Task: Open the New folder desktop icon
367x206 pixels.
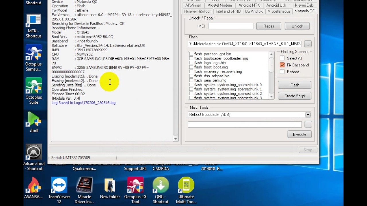Action: [x=110, y=188]
